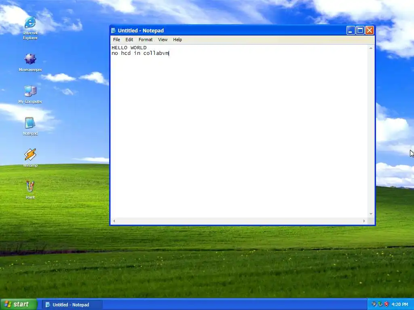414x310 pixels.
Task: Select the My Computer desktop icon
Action: [30, 94]
